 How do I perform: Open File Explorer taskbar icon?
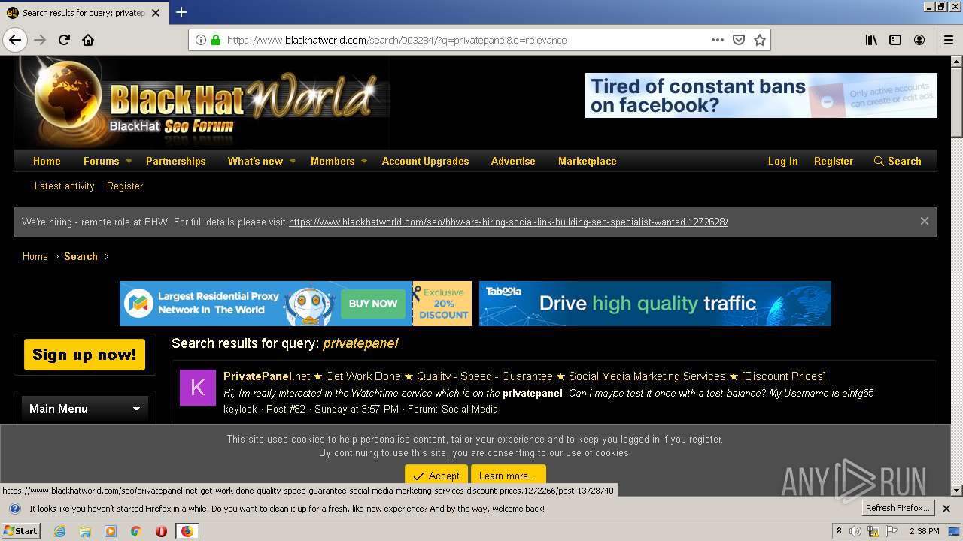[x=85, y=531]
